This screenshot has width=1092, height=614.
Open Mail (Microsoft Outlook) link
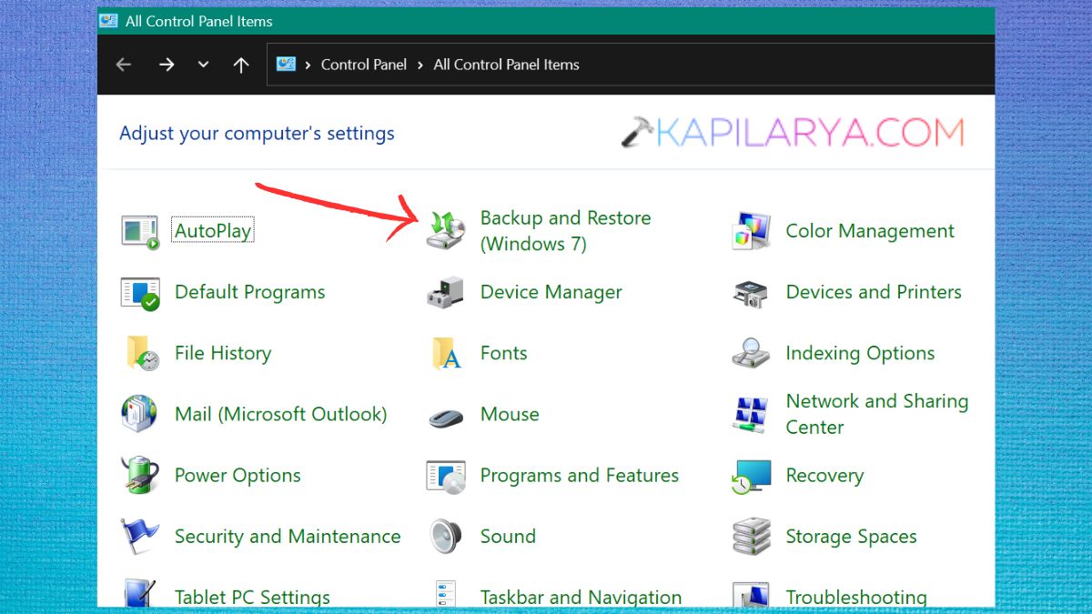(280, 414)
